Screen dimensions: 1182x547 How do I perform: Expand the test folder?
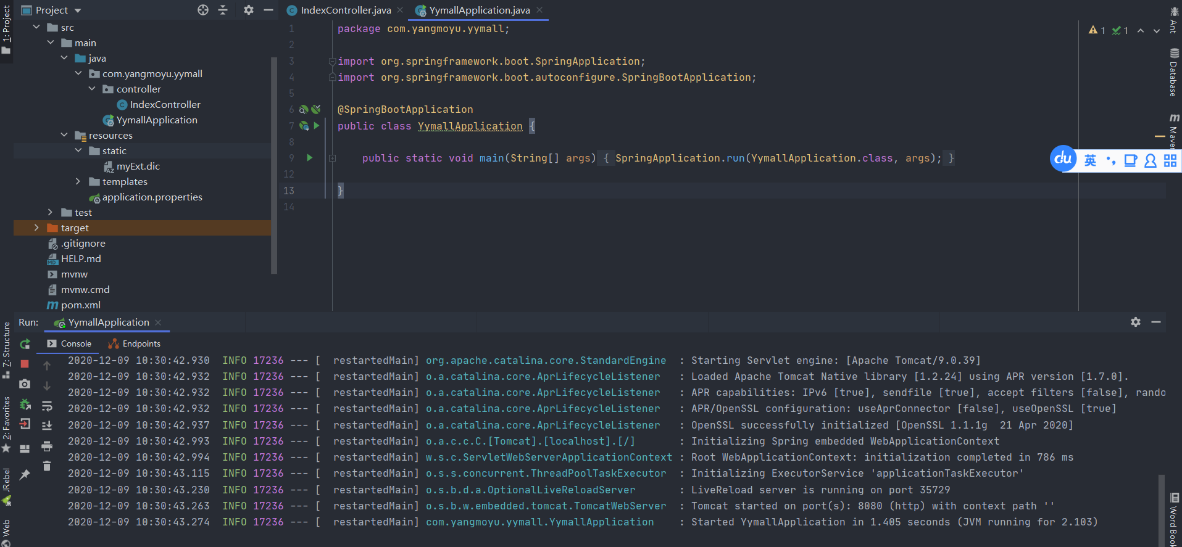(x=51, y=212)
